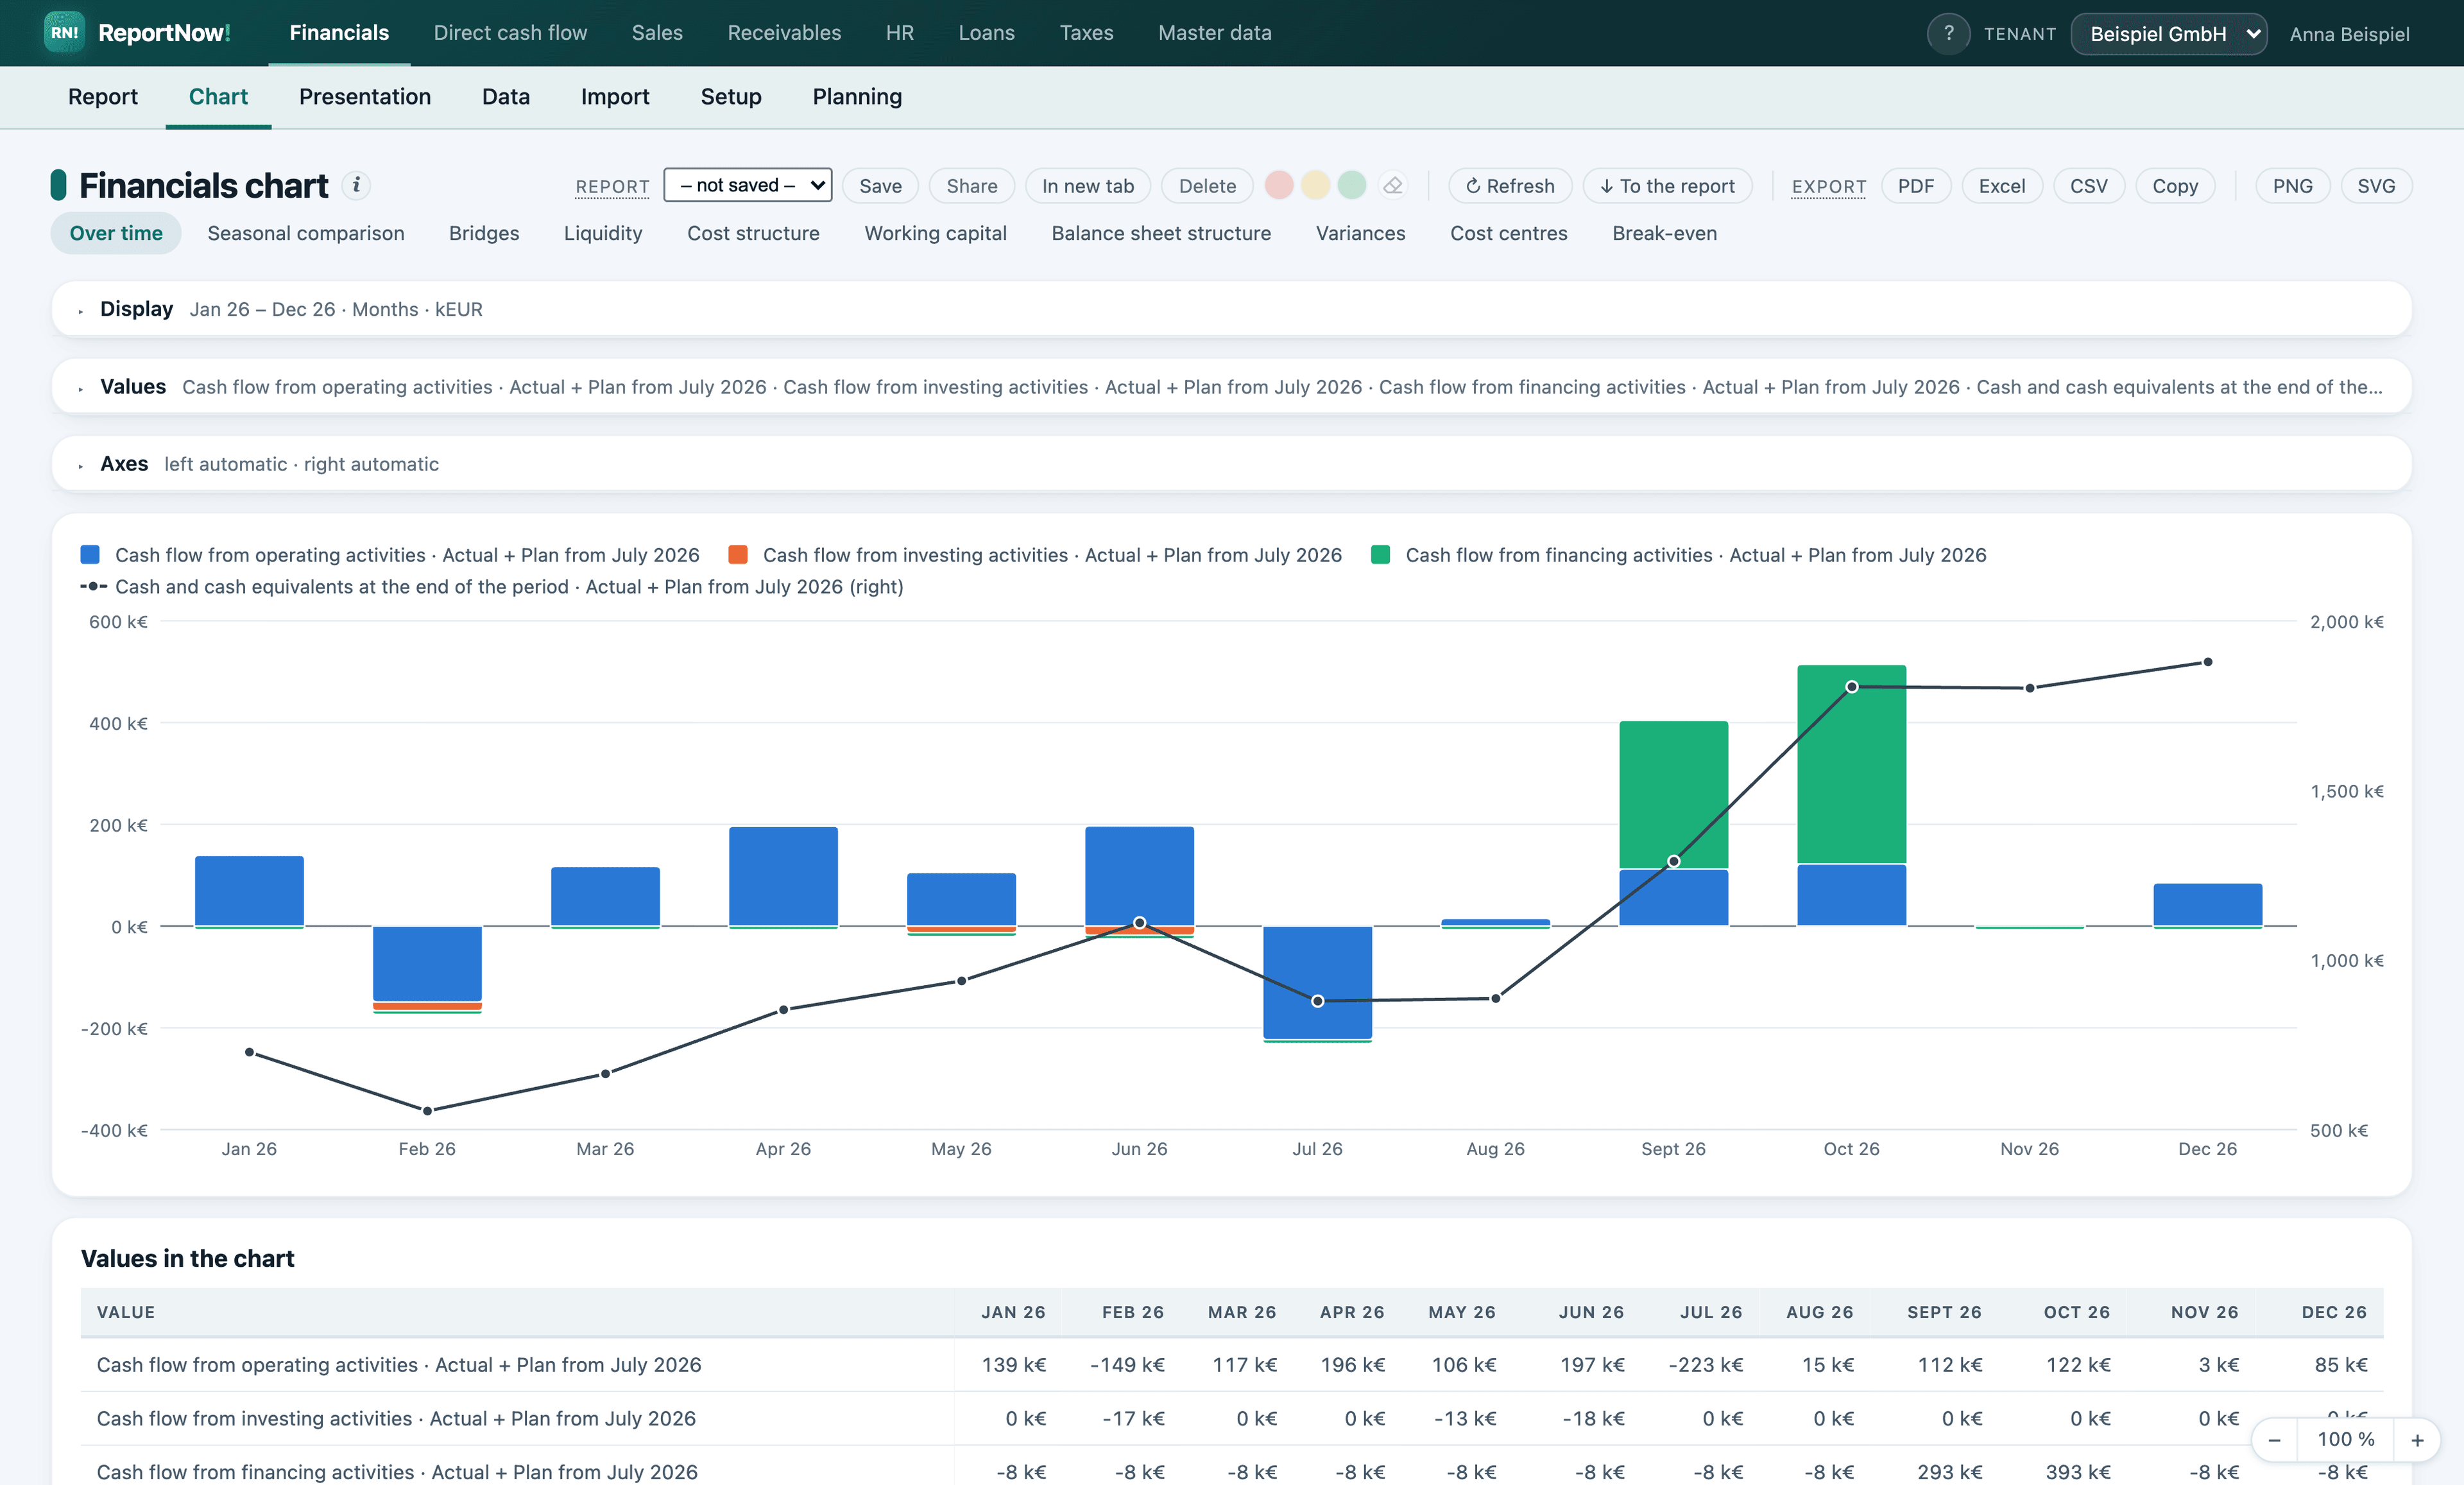Select the red colour swatch
2464x1485 pixels.
(1279, 185)
